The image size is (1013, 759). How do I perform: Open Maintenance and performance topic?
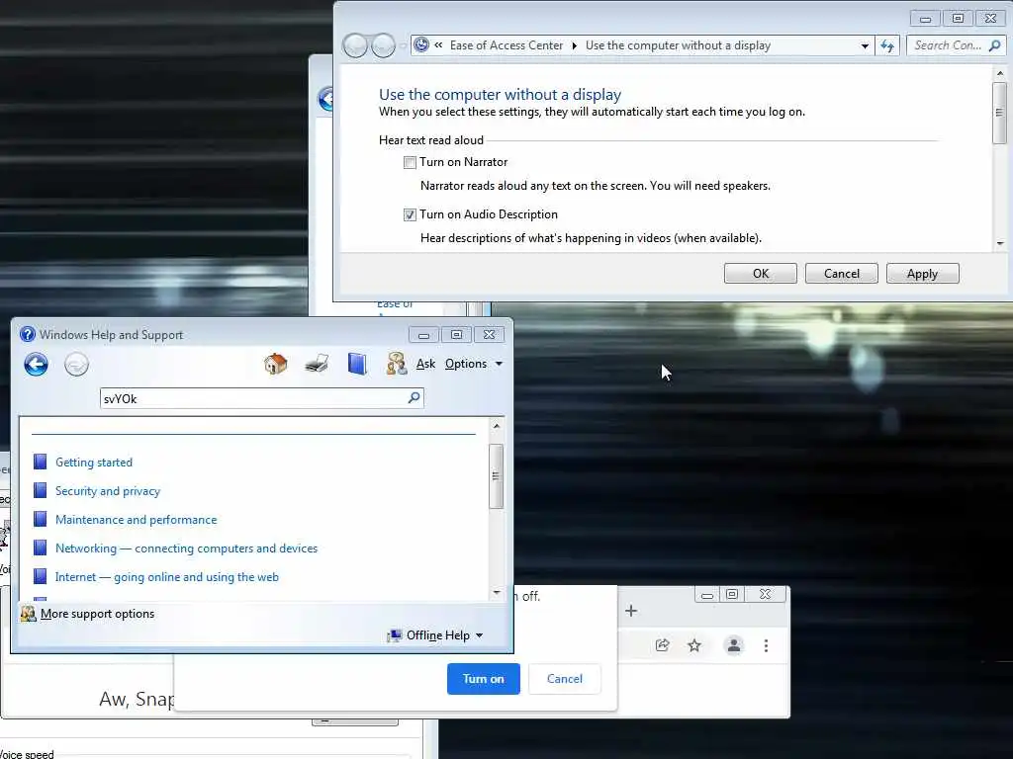(x=137, y=520)
